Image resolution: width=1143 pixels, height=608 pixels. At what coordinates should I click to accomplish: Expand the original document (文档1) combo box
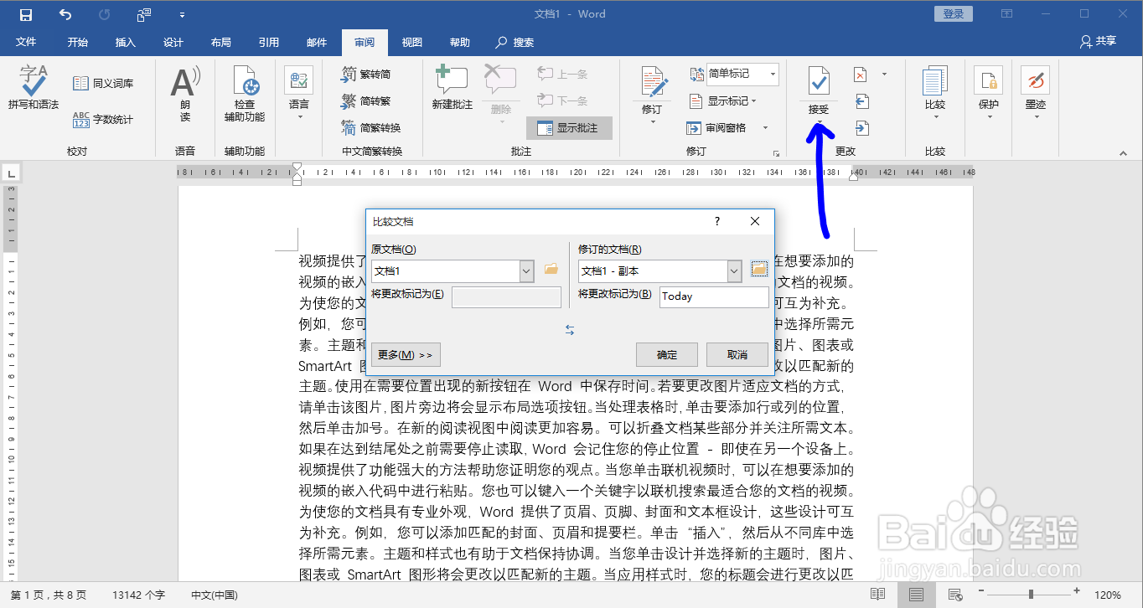click(x=527, y=271)
